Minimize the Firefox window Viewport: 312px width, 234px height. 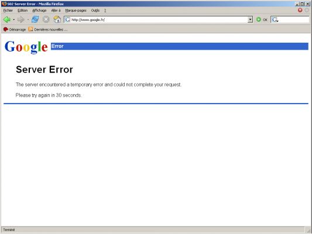297,4
